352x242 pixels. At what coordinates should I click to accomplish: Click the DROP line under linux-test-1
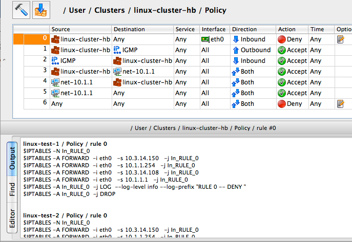69,194
